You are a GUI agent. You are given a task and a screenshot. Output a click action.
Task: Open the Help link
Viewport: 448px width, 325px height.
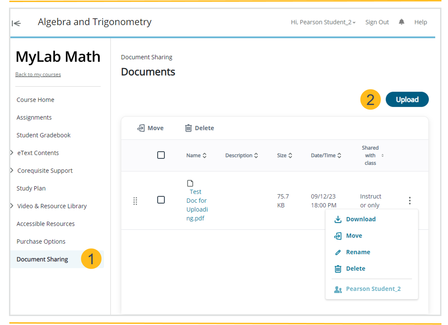[421, 22]
